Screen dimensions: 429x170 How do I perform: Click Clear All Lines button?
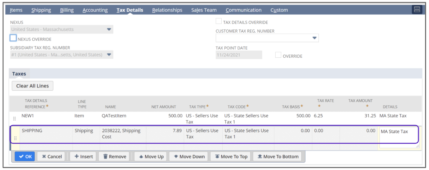[x=32, y=86]
